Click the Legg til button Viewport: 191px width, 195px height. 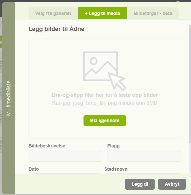coord(140,184)
